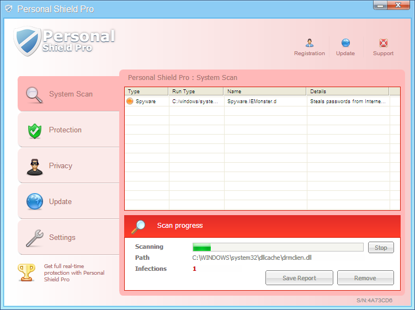Click the Personal Shield Pro logo shield

point(28,41)
